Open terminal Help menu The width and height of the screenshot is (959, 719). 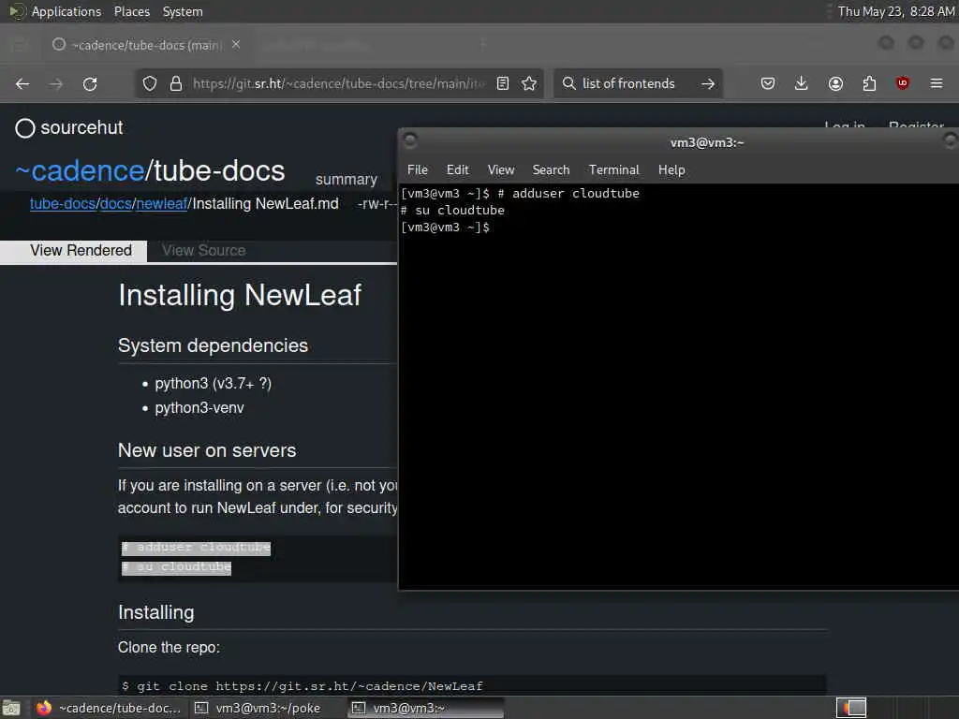click(x=671, y=170)
